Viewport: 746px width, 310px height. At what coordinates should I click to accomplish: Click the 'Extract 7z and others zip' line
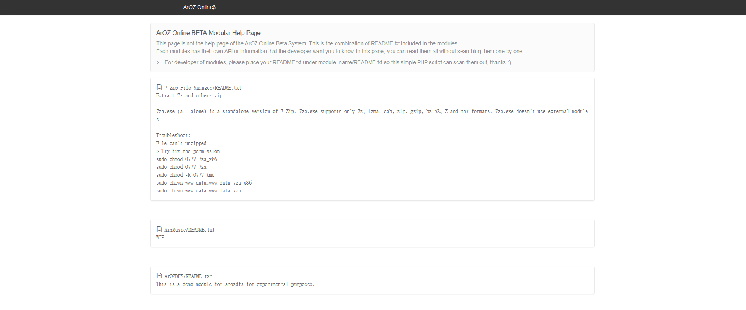click(189, 96)
